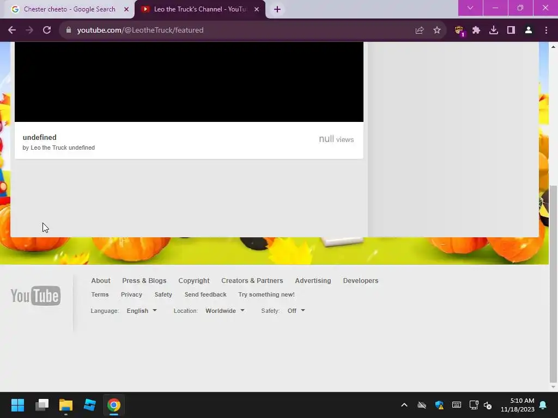Share this page using the share icon
Viewport: 558px width, 418px height.
[x=420, y=30]
